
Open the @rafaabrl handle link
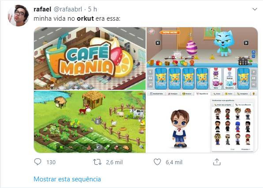click(68, 9)
